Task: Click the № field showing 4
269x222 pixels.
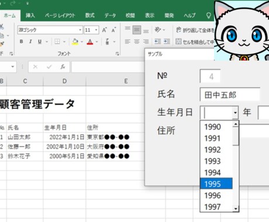Action: click(211, 76)
